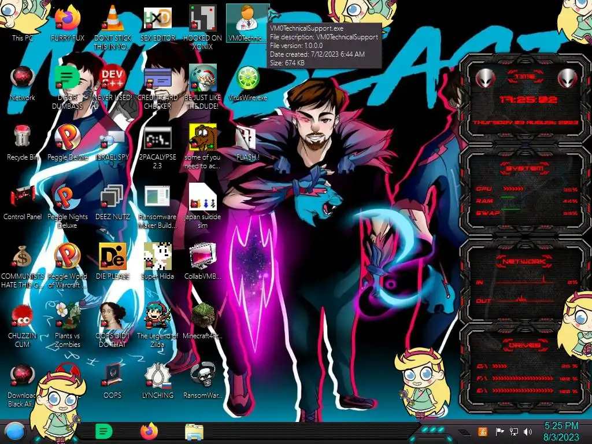The image size is (592, 444).
Task: Open the network status tray icon
Action: tap(514, 431)
